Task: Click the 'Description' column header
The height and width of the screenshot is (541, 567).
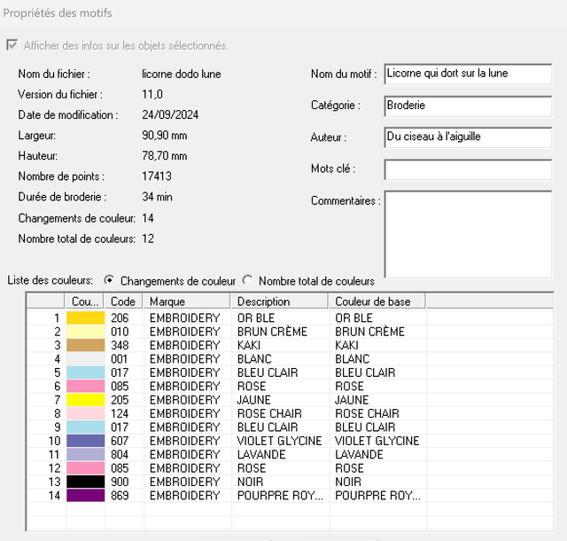Action: tap(280, 302)
